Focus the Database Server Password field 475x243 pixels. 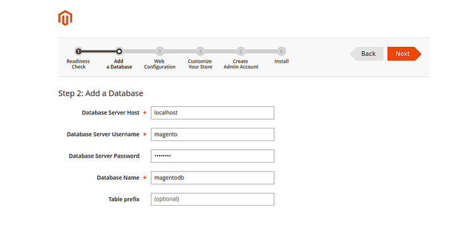[213, 156]
